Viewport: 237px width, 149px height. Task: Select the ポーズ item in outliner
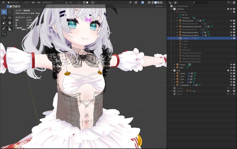click(185, 15)
